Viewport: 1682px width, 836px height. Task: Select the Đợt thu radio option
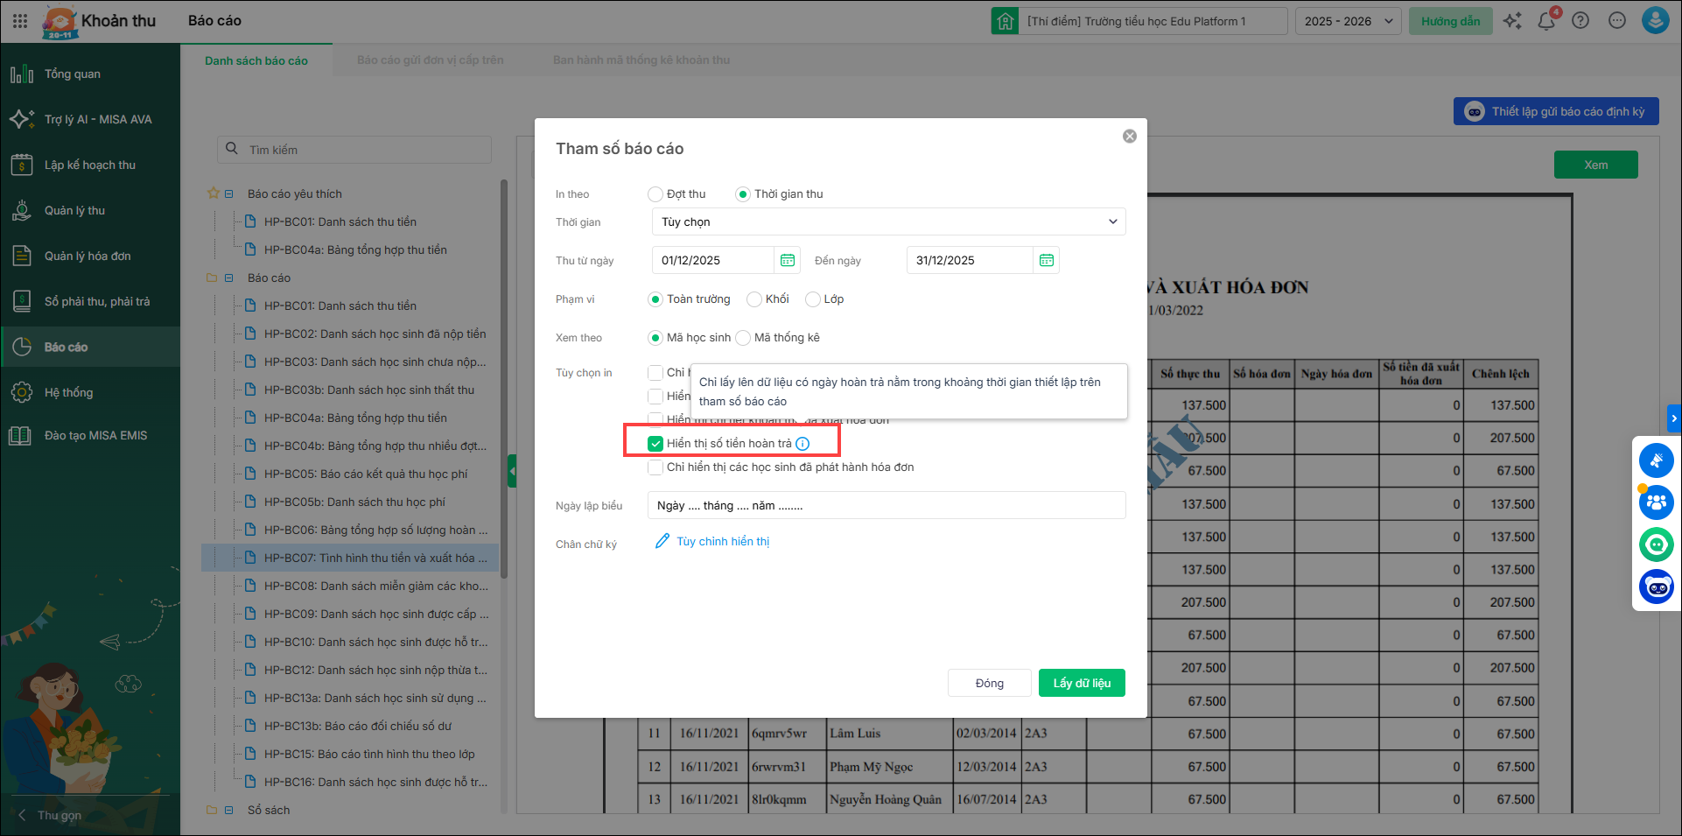click(655, 194)
